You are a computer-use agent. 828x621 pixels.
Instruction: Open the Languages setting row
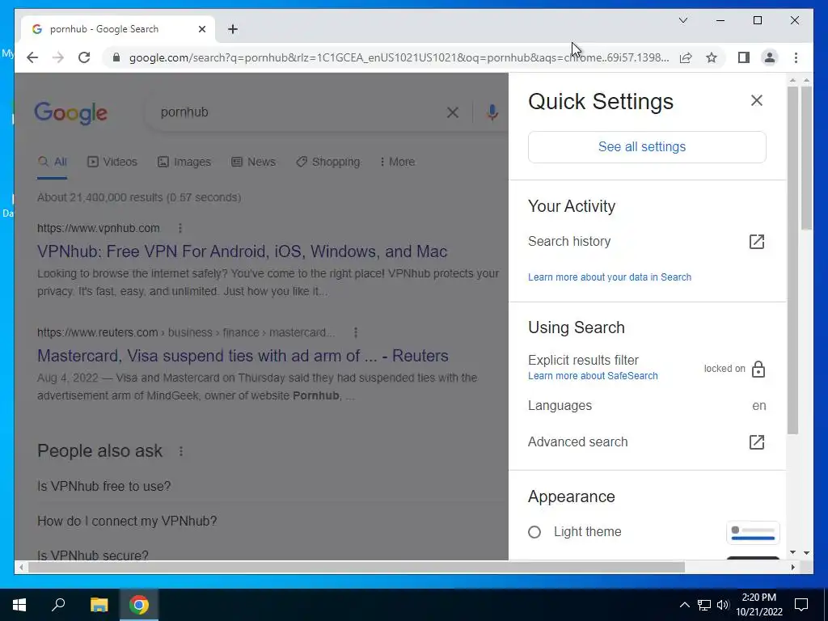pos(647,406)
